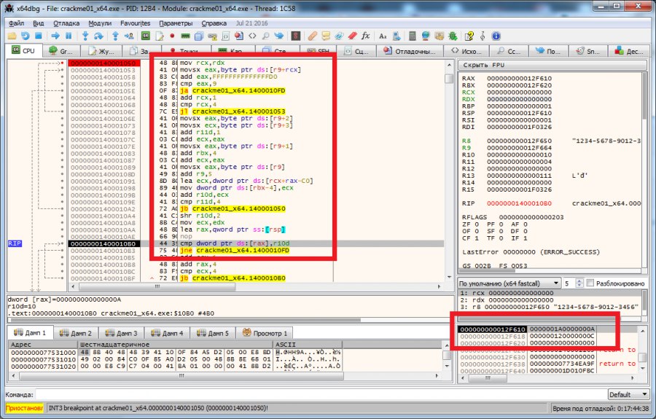Screen dimensions: 656x419
Task: Open the Вид menu
Action: click(x=39, y=23)
